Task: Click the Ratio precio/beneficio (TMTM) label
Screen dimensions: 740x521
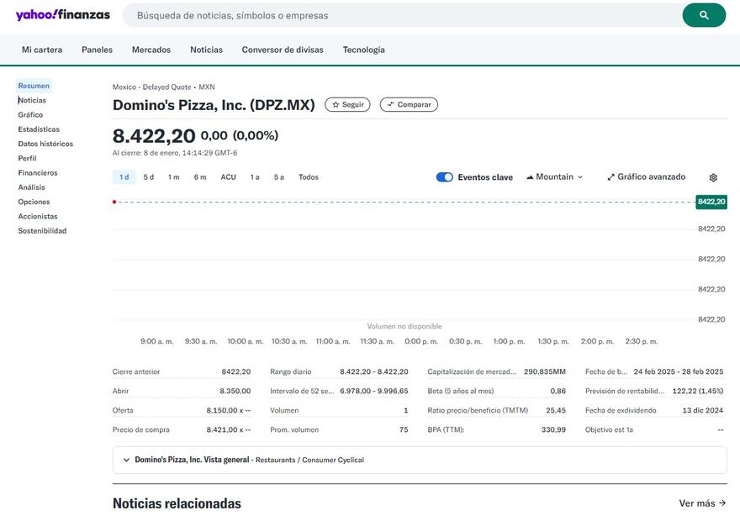Action: click(478, 410)
